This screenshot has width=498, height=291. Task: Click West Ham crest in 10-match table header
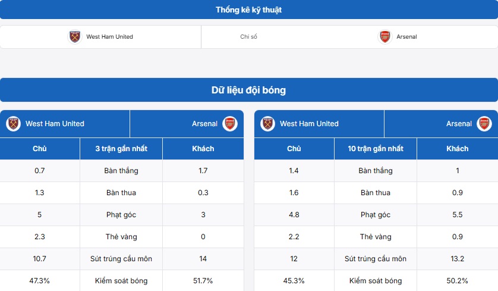pos(268,124)
